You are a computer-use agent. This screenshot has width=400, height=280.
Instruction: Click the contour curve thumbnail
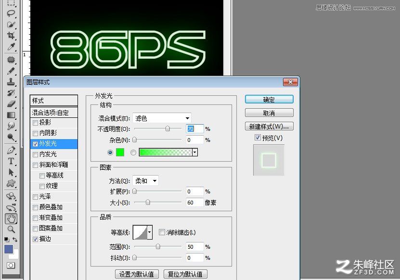(140, 232)
